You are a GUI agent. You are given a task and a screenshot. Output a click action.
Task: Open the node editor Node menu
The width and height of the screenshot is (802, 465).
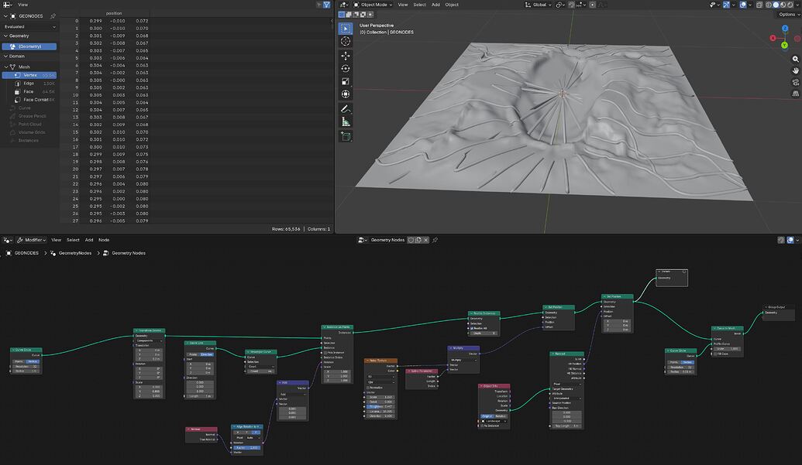104,240
